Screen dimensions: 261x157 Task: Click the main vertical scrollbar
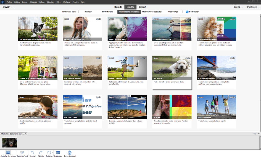click(260, 73)
